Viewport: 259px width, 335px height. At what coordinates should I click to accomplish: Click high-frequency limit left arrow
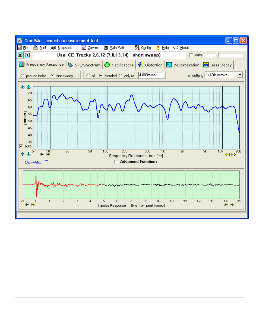(228, 155)
